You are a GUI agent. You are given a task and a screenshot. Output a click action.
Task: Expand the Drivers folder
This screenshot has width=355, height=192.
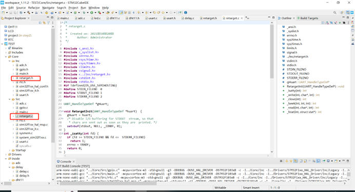click(x=6, y=155)
